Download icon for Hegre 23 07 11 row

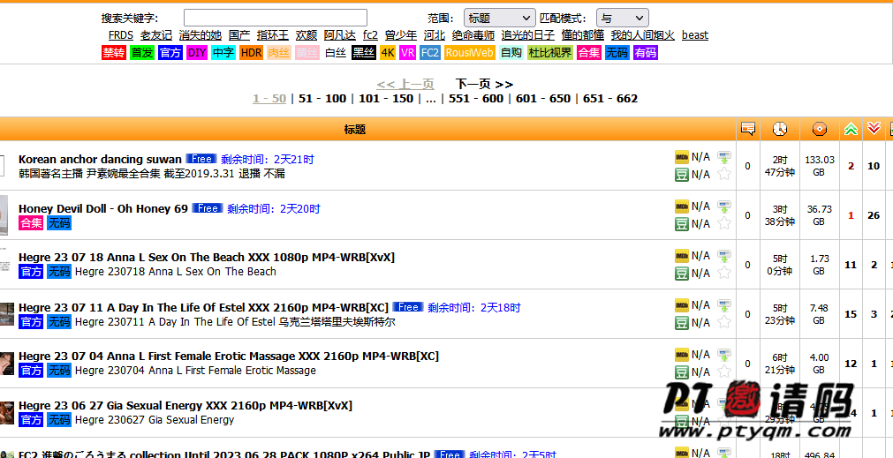tap(724, 305)
